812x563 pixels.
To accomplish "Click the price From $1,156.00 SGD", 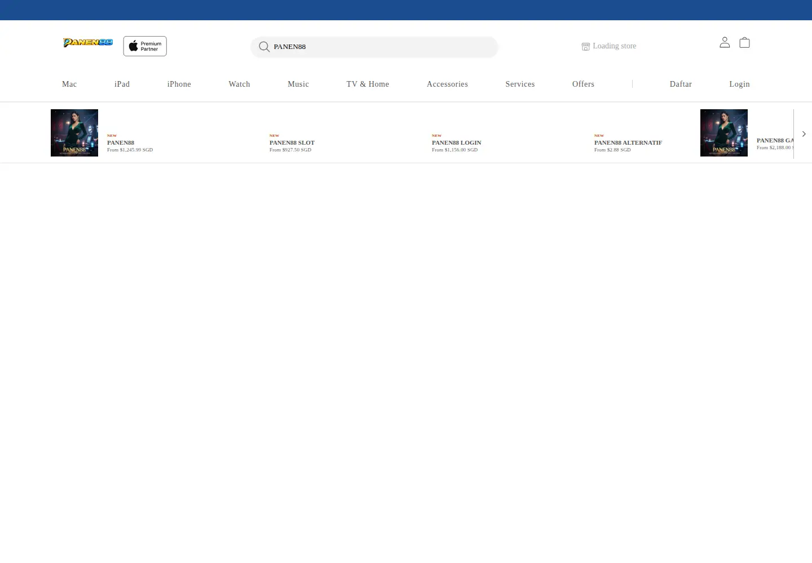I will pyautogui.click(x=455, y=150).
